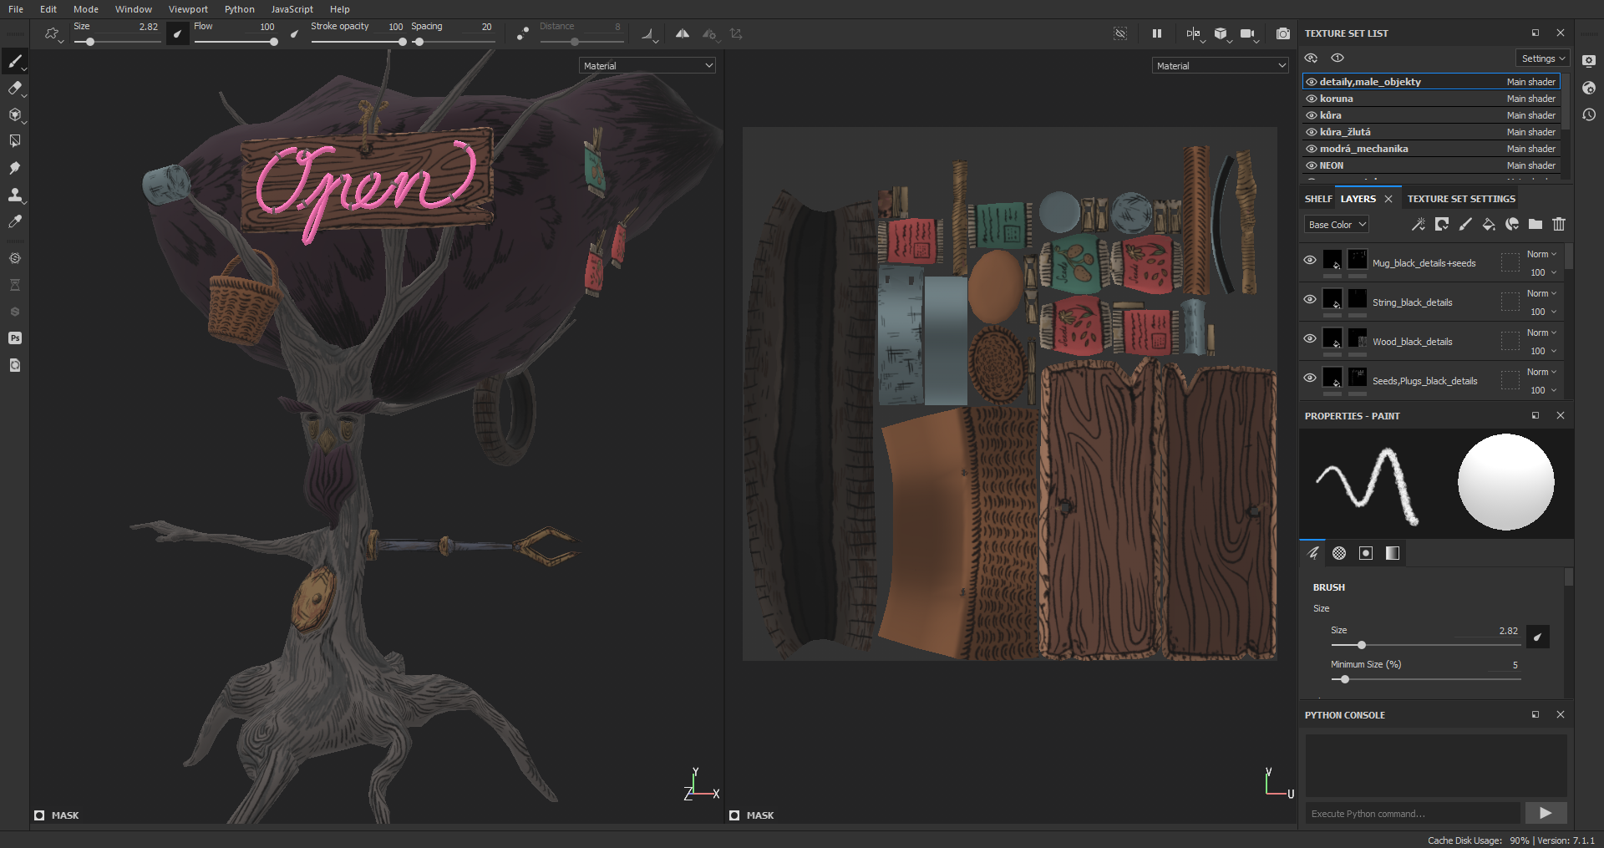Open Texture Set List Settings dropdown

coord(1543,58)
